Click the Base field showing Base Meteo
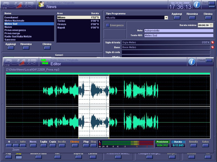Screen dimensions: 217x162 166,47
